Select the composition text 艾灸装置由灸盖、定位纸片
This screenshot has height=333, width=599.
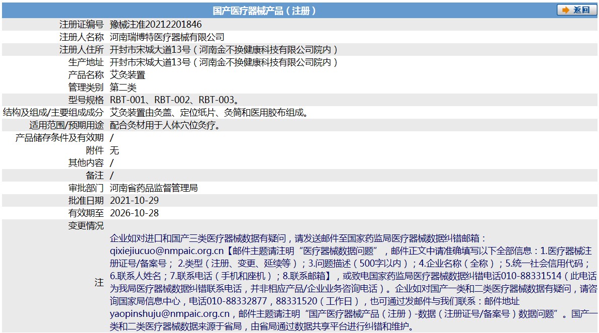pyautogui.click(x=163, y=113)
